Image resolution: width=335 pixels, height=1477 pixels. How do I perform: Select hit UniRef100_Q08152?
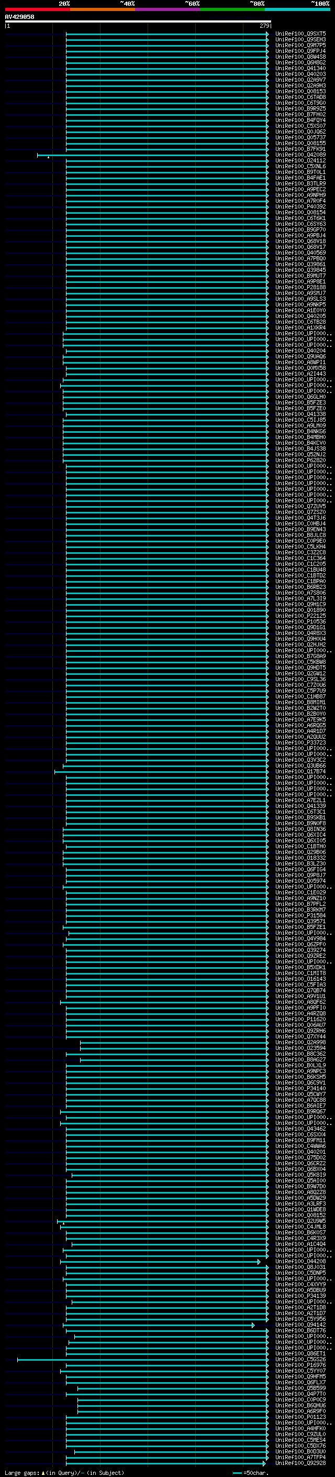(300, 1216)
